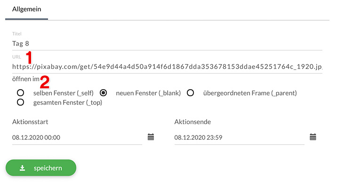337x184 pixels.
Task: Click the gesamten Fenster (_top) label
Action: 68,102
